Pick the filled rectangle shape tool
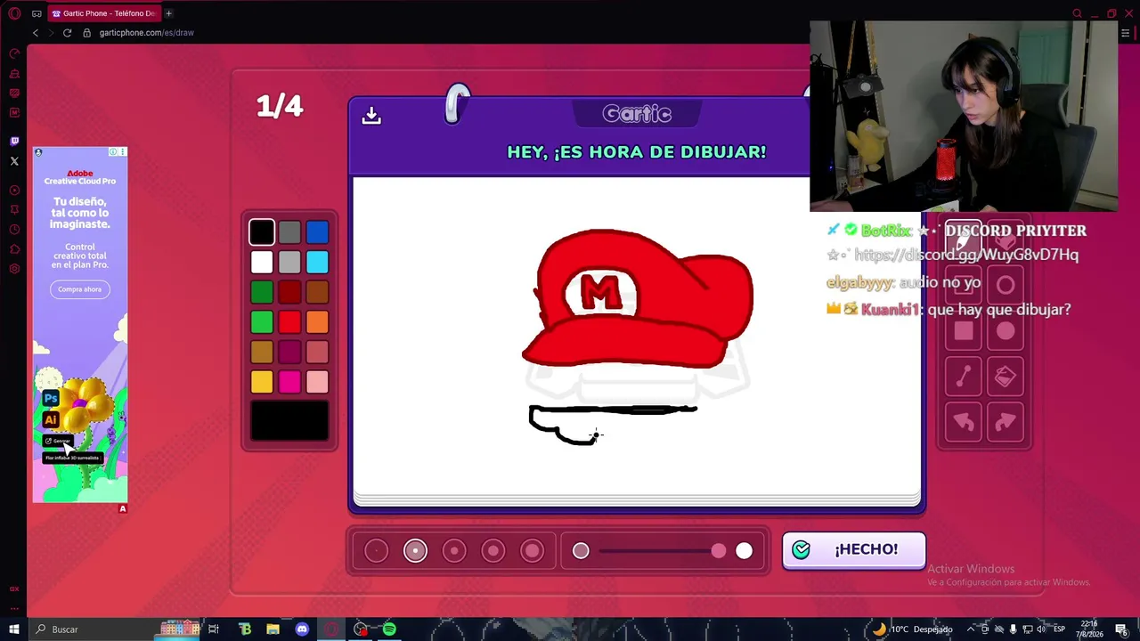This screenshot has width=1140, height=641. [964, 331]
